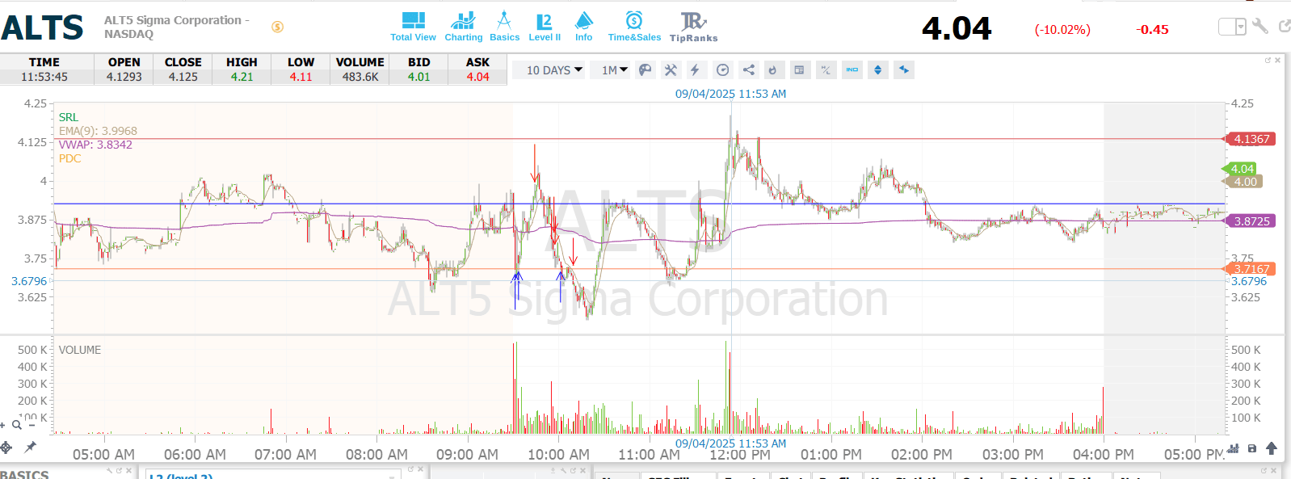The image size is (1291, 479).
Task: Toggle the flame icon in chart toolbar
Action: pos(773,70)
